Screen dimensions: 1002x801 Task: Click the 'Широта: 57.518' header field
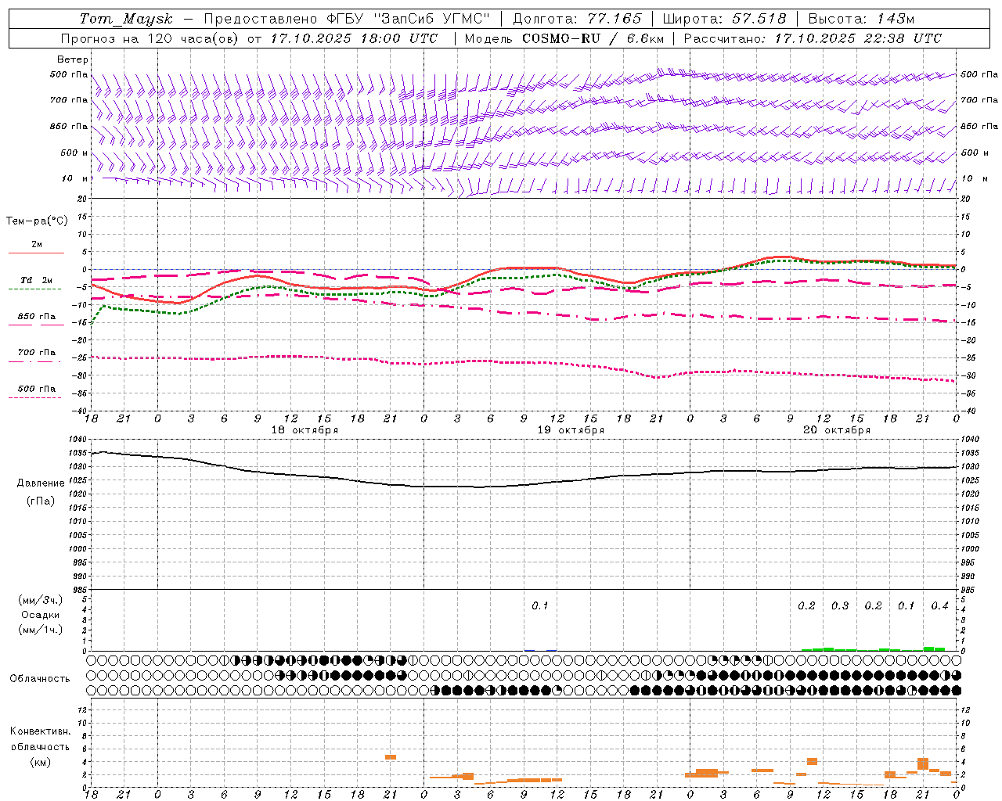tap(724, 19)
